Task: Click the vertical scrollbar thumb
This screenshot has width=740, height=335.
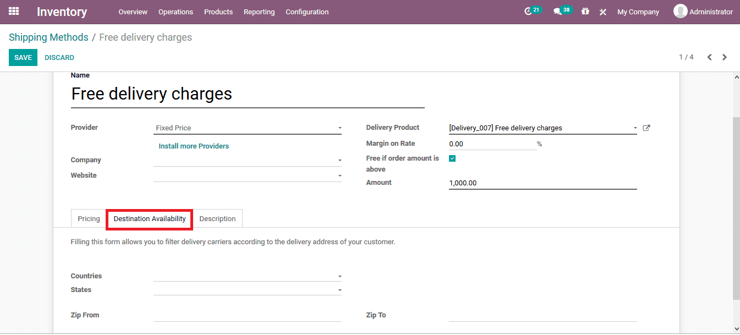Action: [736, 208]
